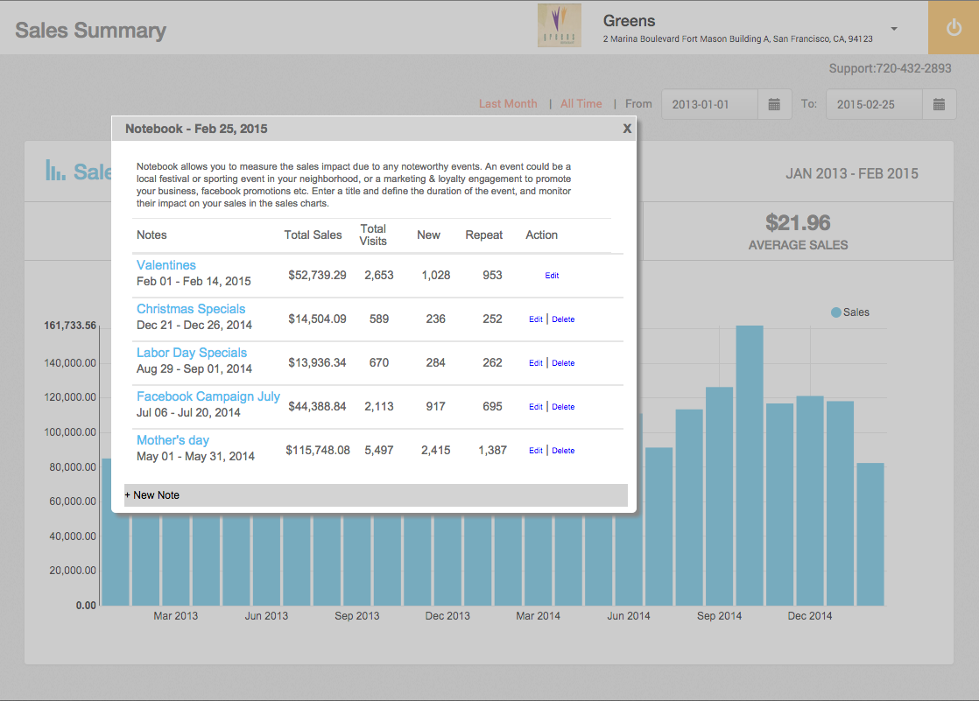
Task: Open the Labor Day Specials note
Action: [192, 352]
